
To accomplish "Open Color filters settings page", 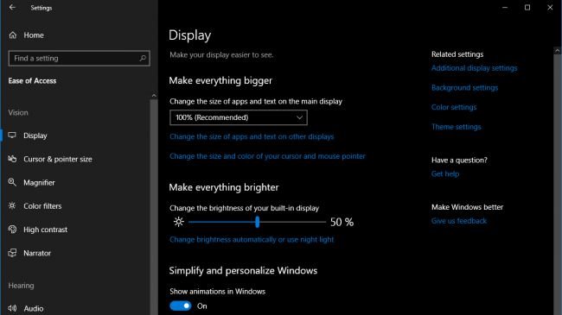I will [x=42, y=206].
